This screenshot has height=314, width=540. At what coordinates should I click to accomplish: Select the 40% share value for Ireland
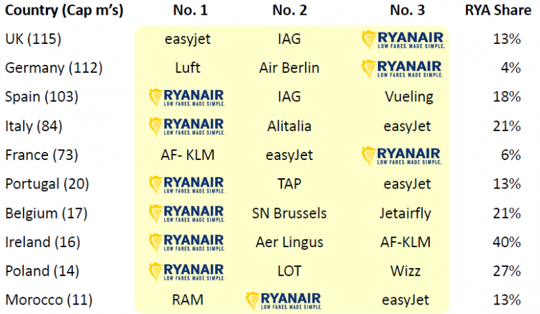(x=507, y=242)
